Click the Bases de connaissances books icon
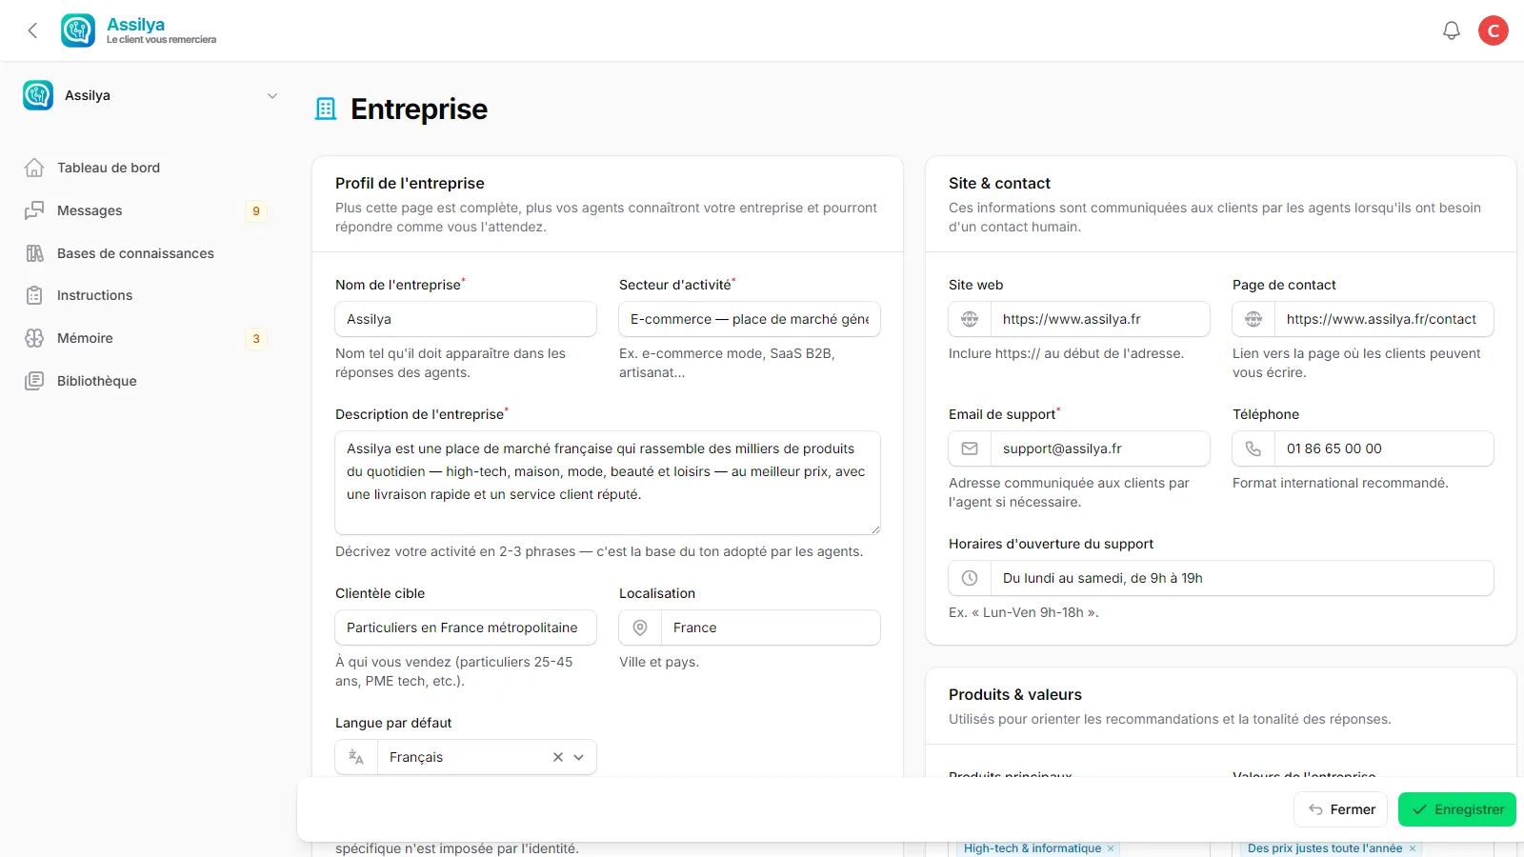The width and height of the screenshot is (1524, 857). pyautogui.click(x=34, y=253)
